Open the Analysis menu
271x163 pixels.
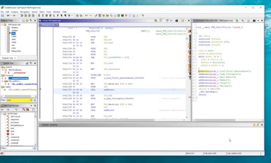click(x=15, y=12)
